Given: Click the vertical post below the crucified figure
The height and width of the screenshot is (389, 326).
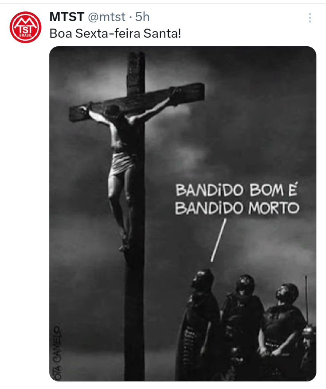Looking at the screenshot, I should coord(135,315).
